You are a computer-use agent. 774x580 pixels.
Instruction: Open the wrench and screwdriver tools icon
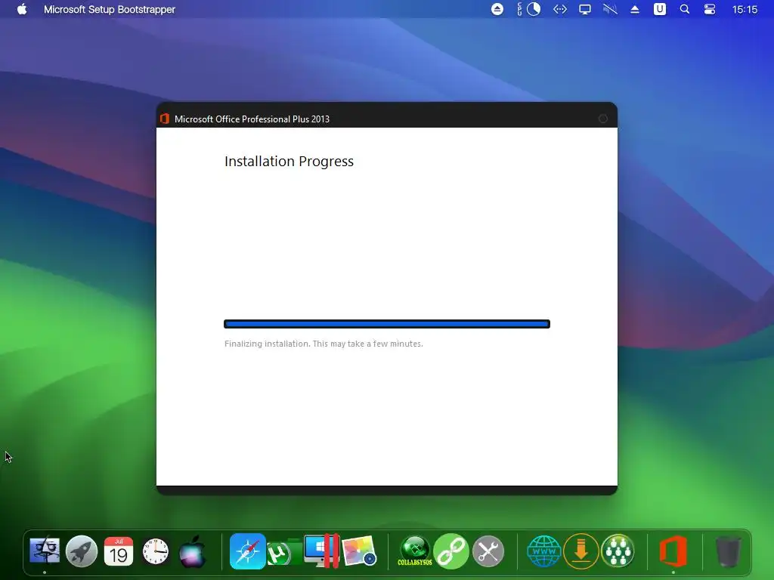click(x=488, y=551)
